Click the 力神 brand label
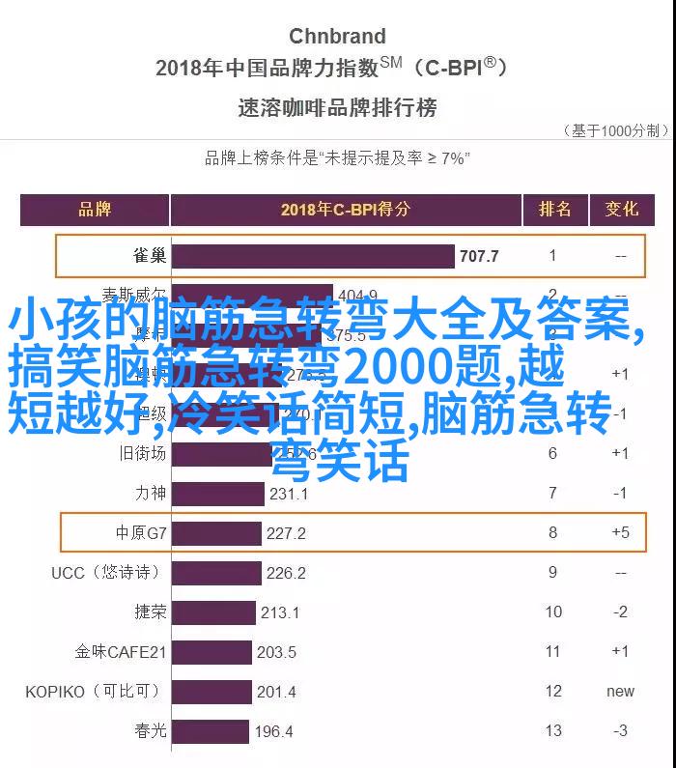 coord(150,493)
